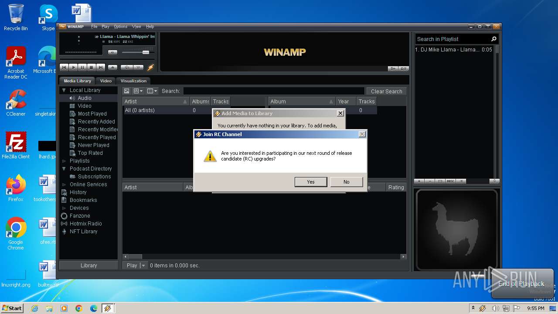Click No in Join RC Channel dialog
Viewport: 558px width, 314px height.
click(347, 182)
